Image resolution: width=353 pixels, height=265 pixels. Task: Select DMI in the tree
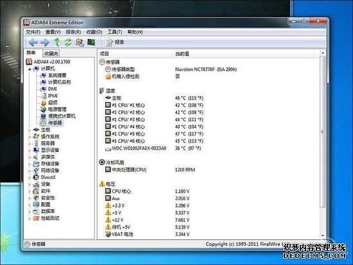tap(53, 89)
